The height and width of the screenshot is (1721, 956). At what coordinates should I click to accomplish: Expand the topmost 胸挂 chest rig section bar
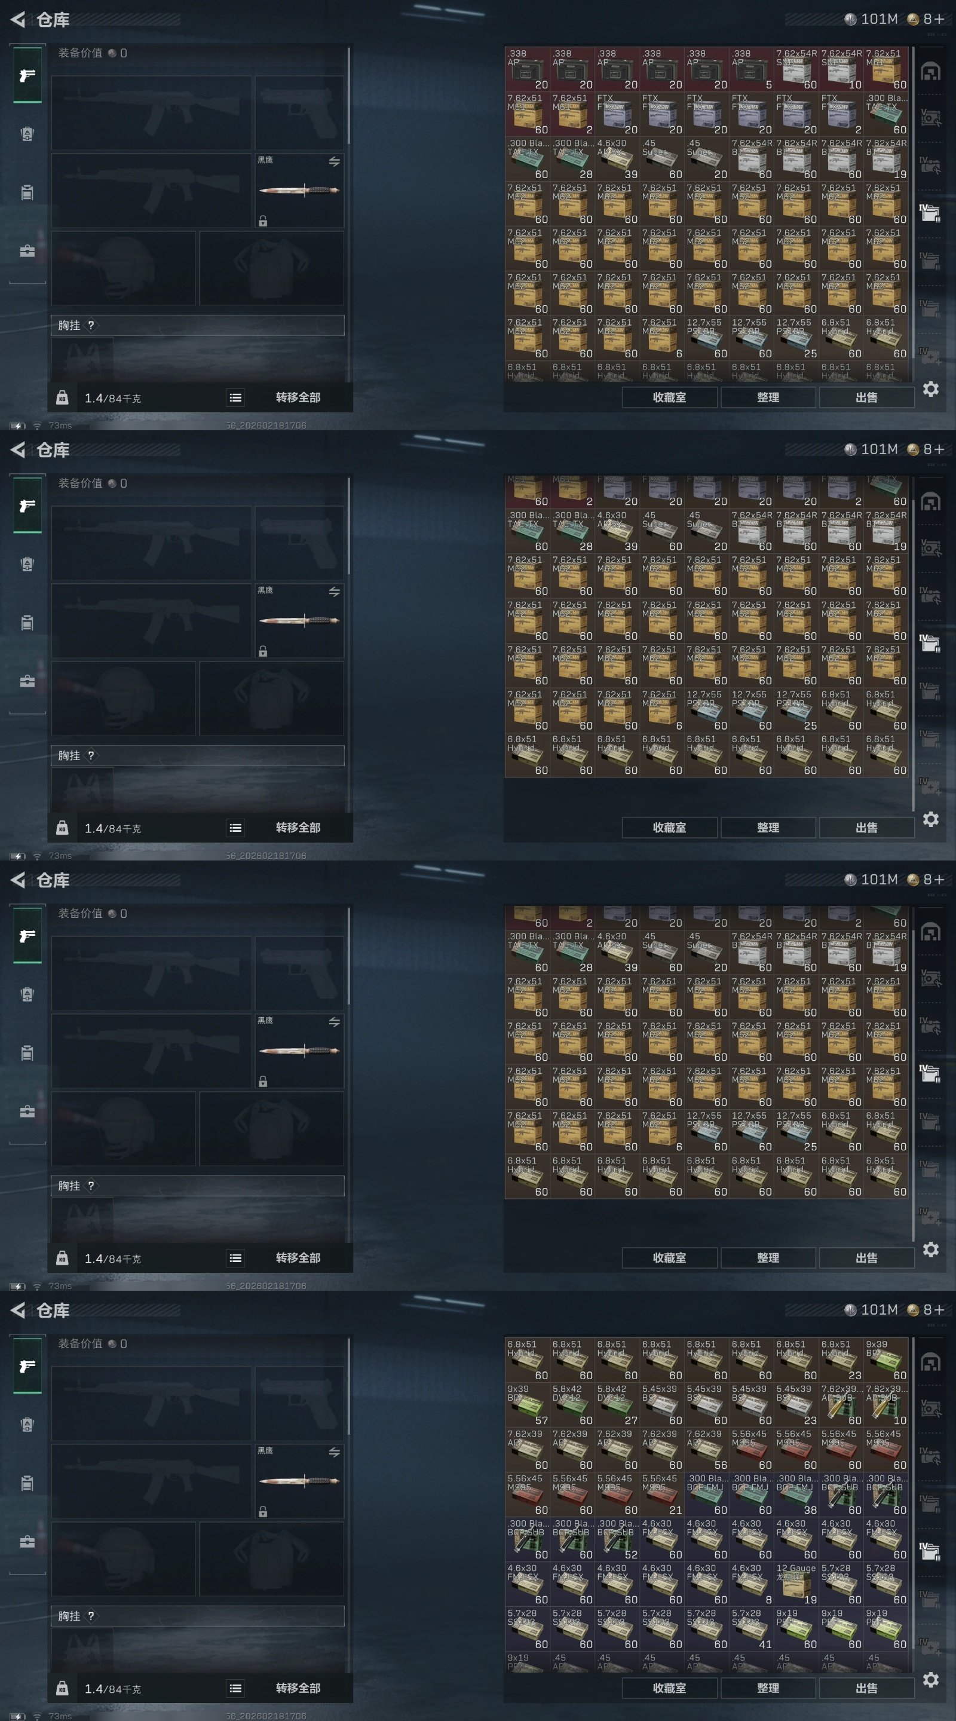pos(198,325)
